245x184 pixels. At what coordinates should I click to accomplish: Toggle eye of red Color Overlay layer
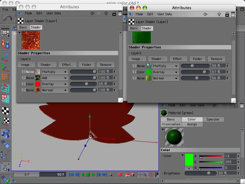pyautogui.click(x=23, y=84)
